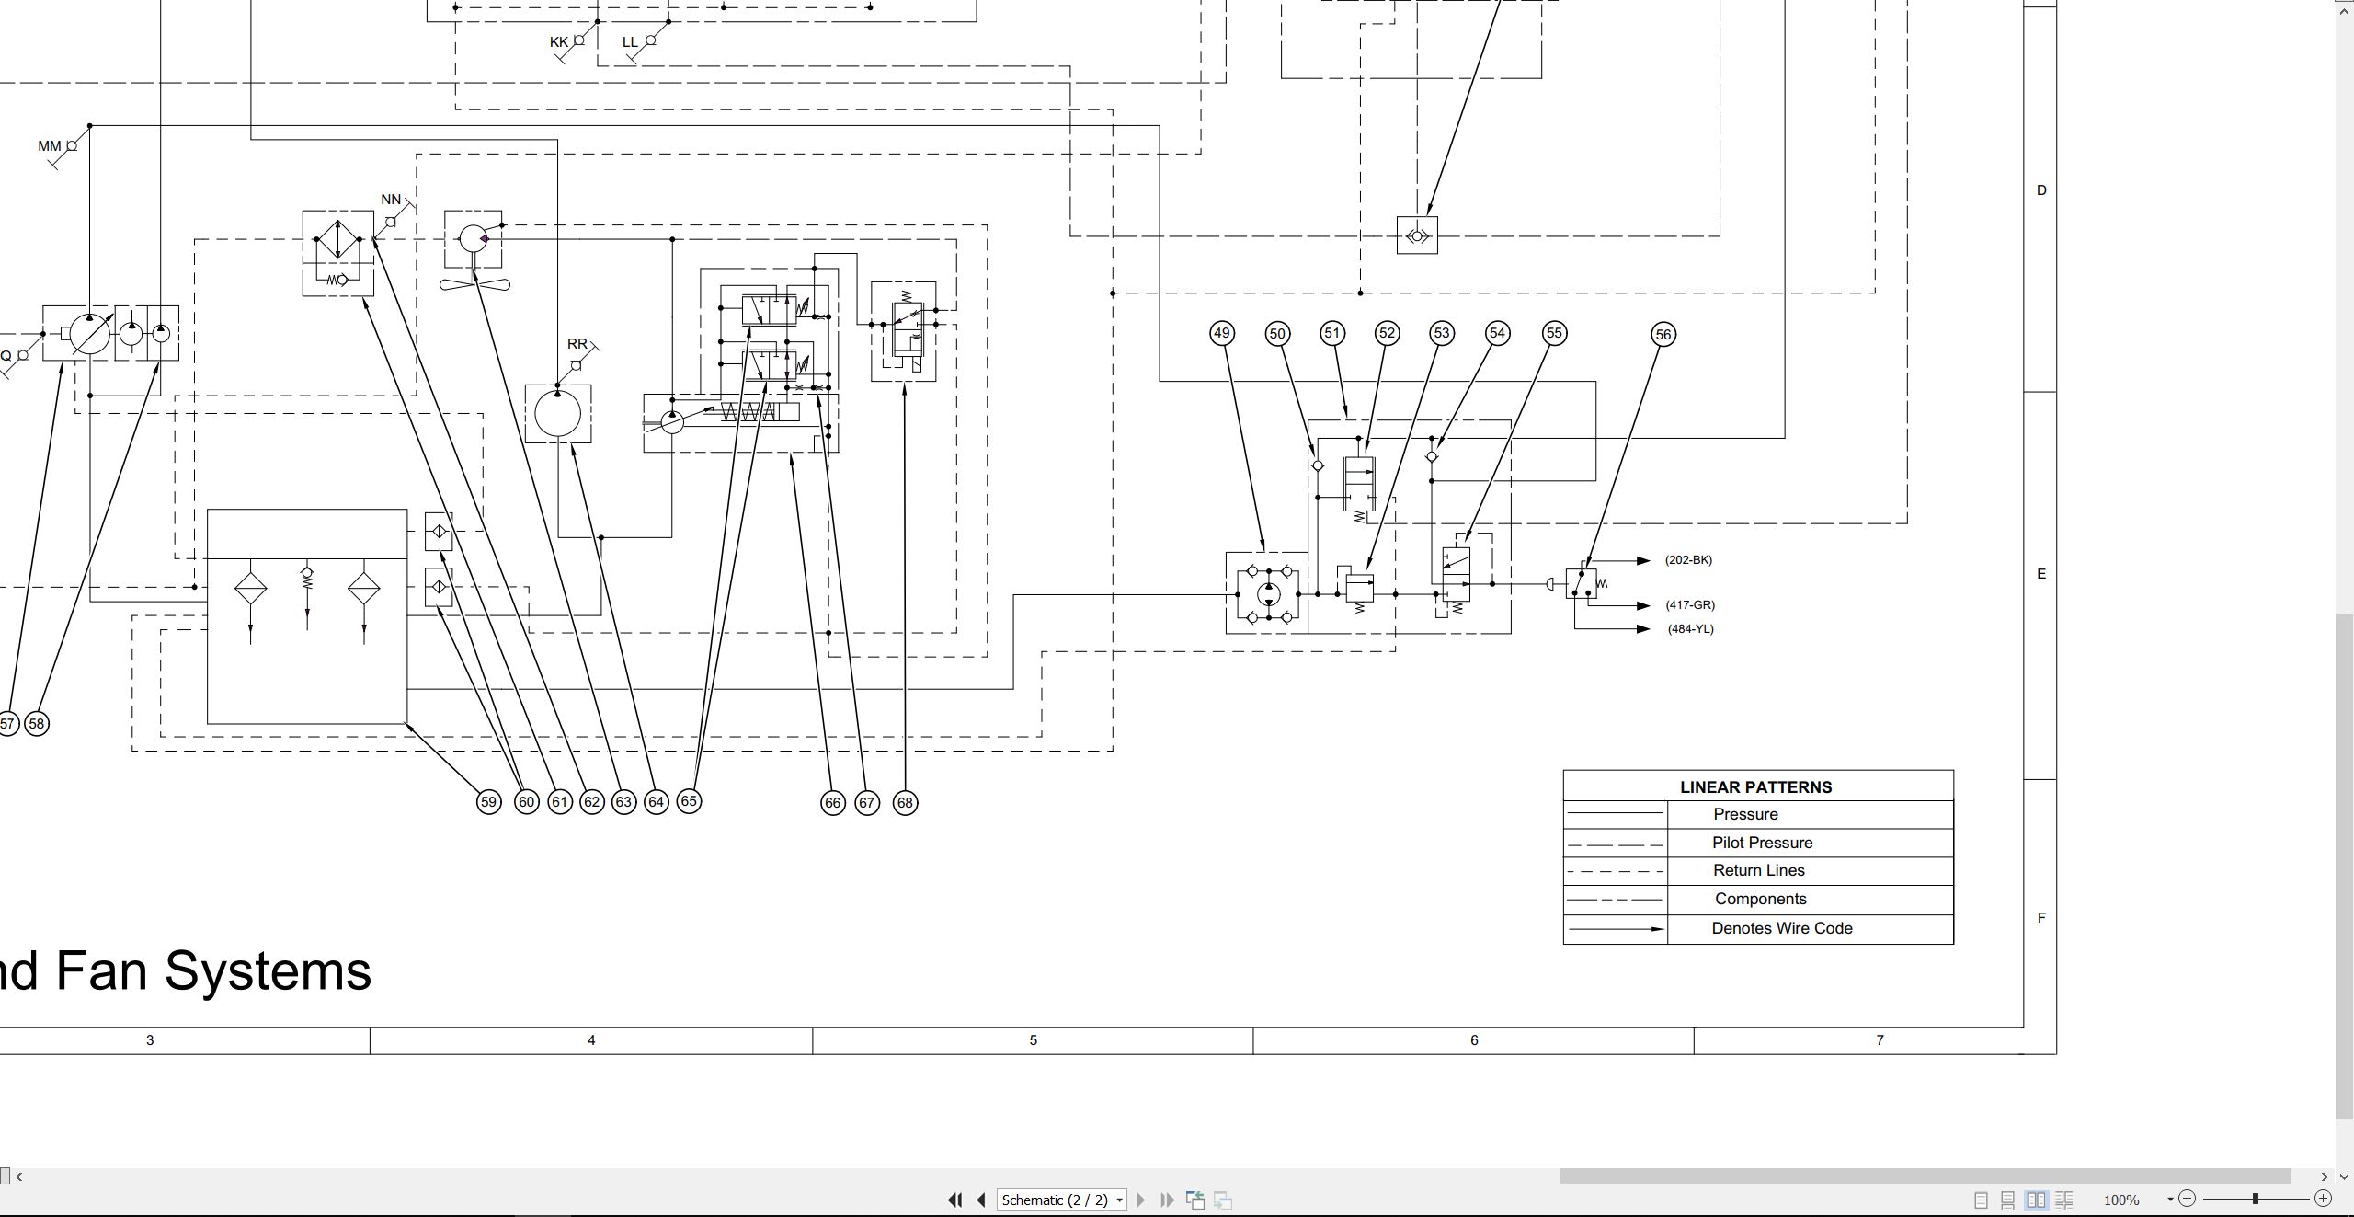Switch to single page layout
This screenshot has width=2354, height=1217.
coord(1981,1200)
